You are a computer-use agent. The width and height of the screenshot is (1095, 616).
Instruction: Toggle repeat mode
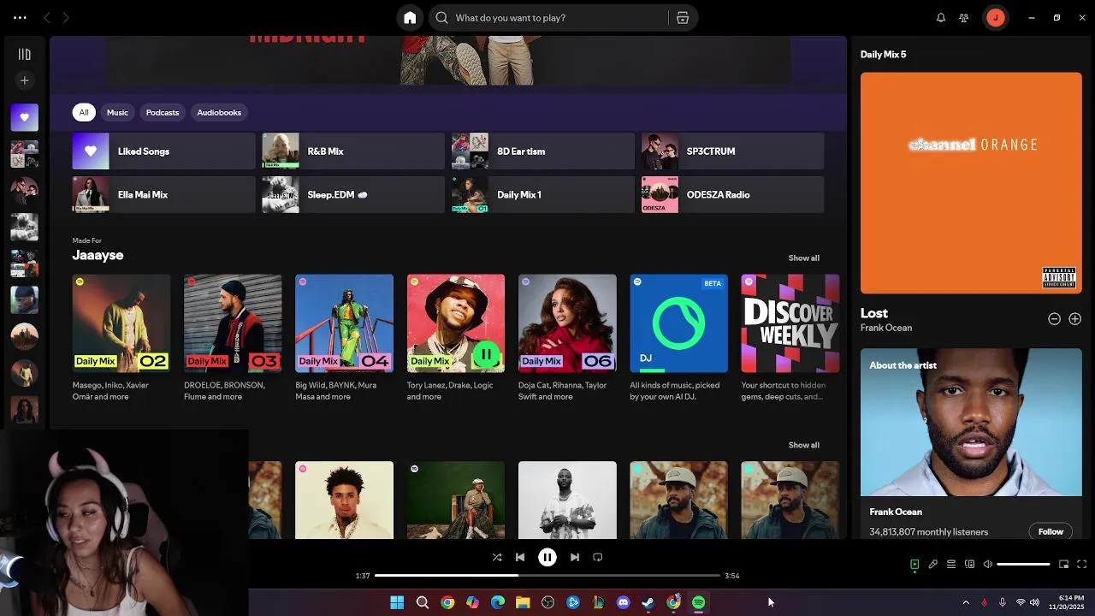(598, 558)
